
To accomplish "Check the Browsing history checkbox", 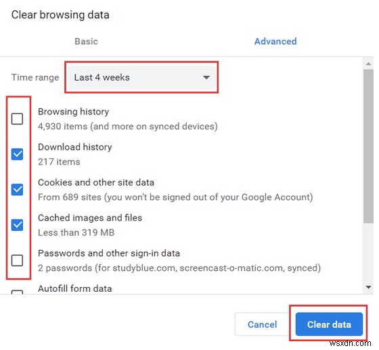I will pos(17,118).
